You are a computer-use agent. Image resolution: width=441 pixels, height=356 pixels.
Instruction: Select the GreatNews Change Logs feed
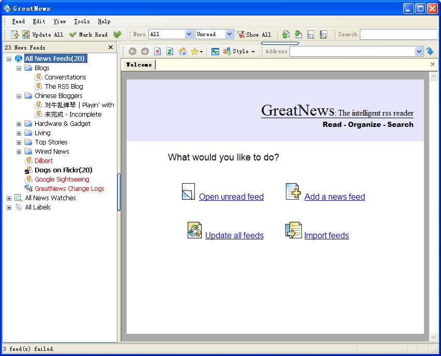pos(69,188)
